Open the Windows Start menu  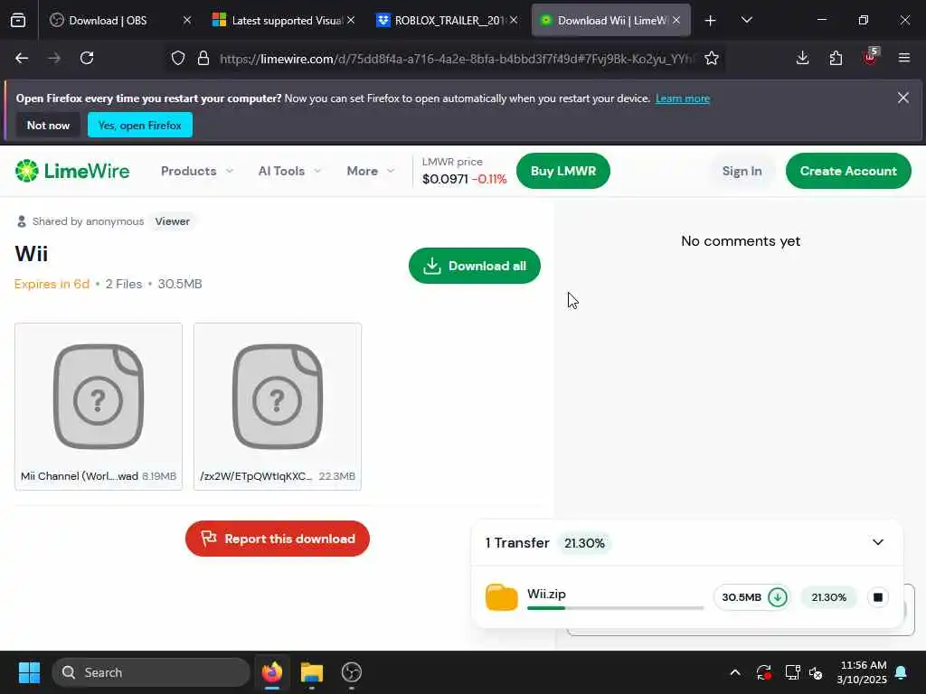point(29,672)
